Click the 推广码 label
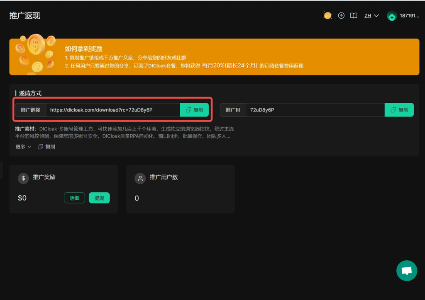This screenshot has width=425, height=300. point(233,110)
